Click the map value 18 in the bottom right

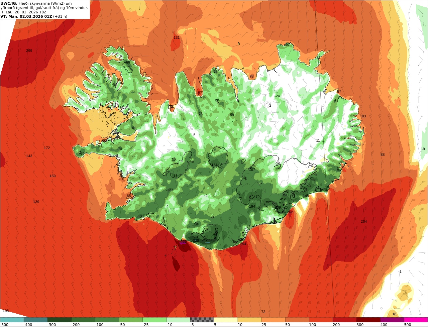click(x=394, y=314)
